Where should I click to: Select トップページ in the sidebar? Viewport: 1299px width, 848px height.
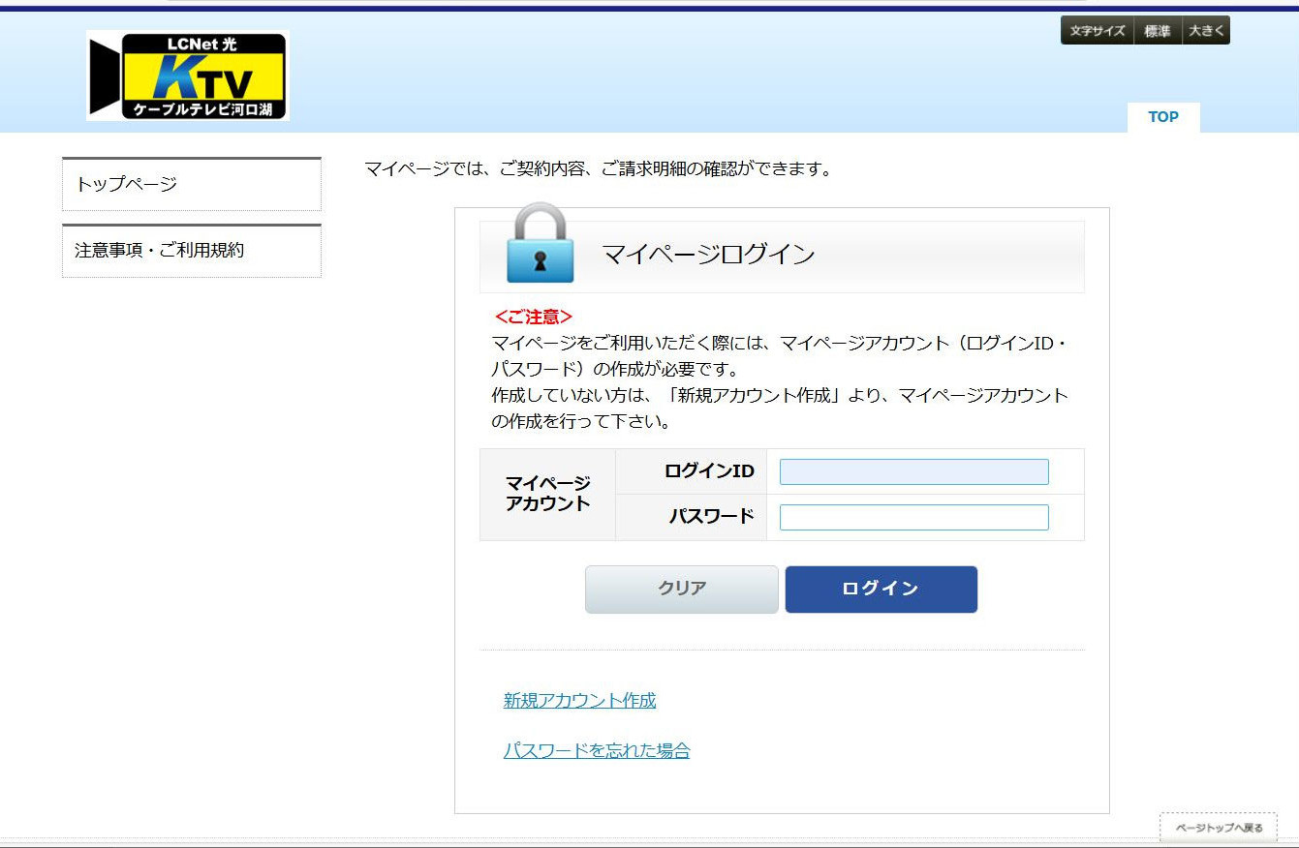click(191, 184)
